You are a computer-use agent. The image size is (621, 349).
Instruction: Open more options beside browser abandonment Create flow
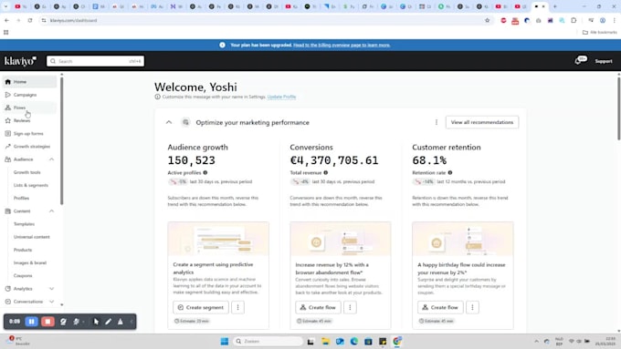click(350, 307)
